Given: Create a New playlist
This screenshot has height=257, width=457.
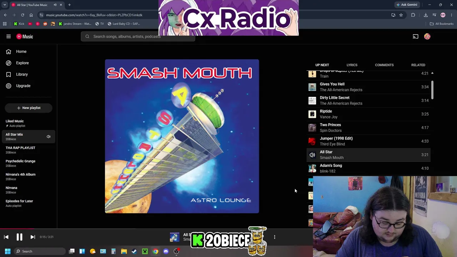Looking at the screenshot, I should click(x=29, y=108).
